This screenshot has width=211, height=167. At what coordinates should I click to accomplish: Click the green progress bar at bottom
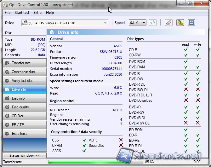click(94, 162)
